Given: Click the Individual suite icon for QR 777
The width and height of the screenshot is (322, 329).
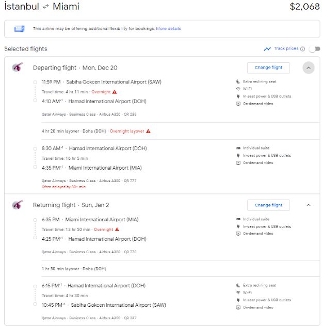Looking at the screenshot, I should [x=238, y=148].
